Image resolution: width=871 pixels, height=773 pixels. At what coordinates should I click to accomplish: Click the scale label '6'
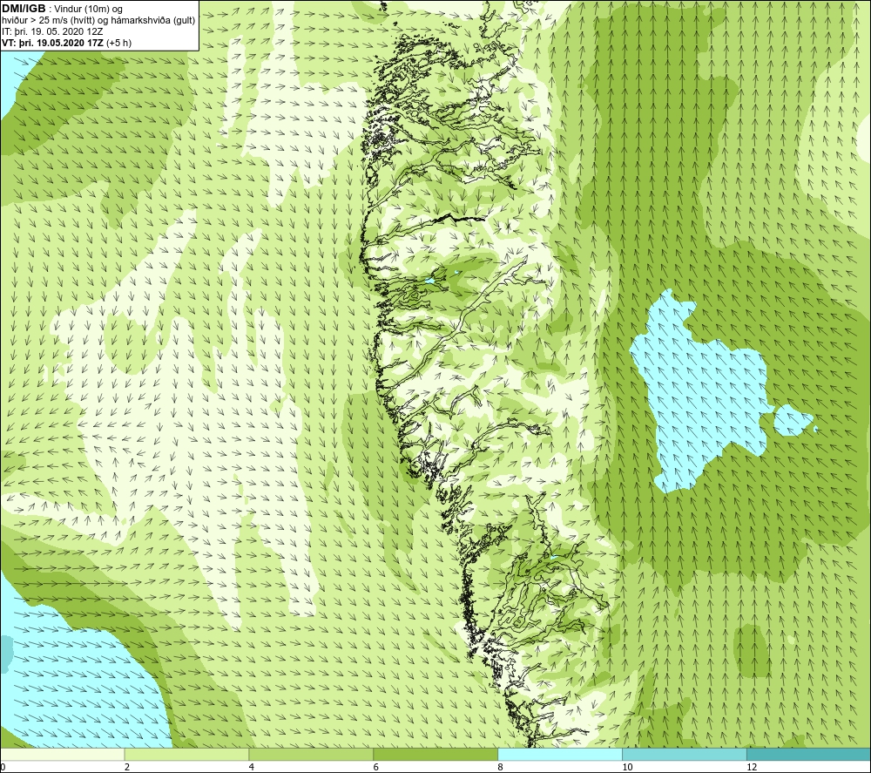point(376,768)
